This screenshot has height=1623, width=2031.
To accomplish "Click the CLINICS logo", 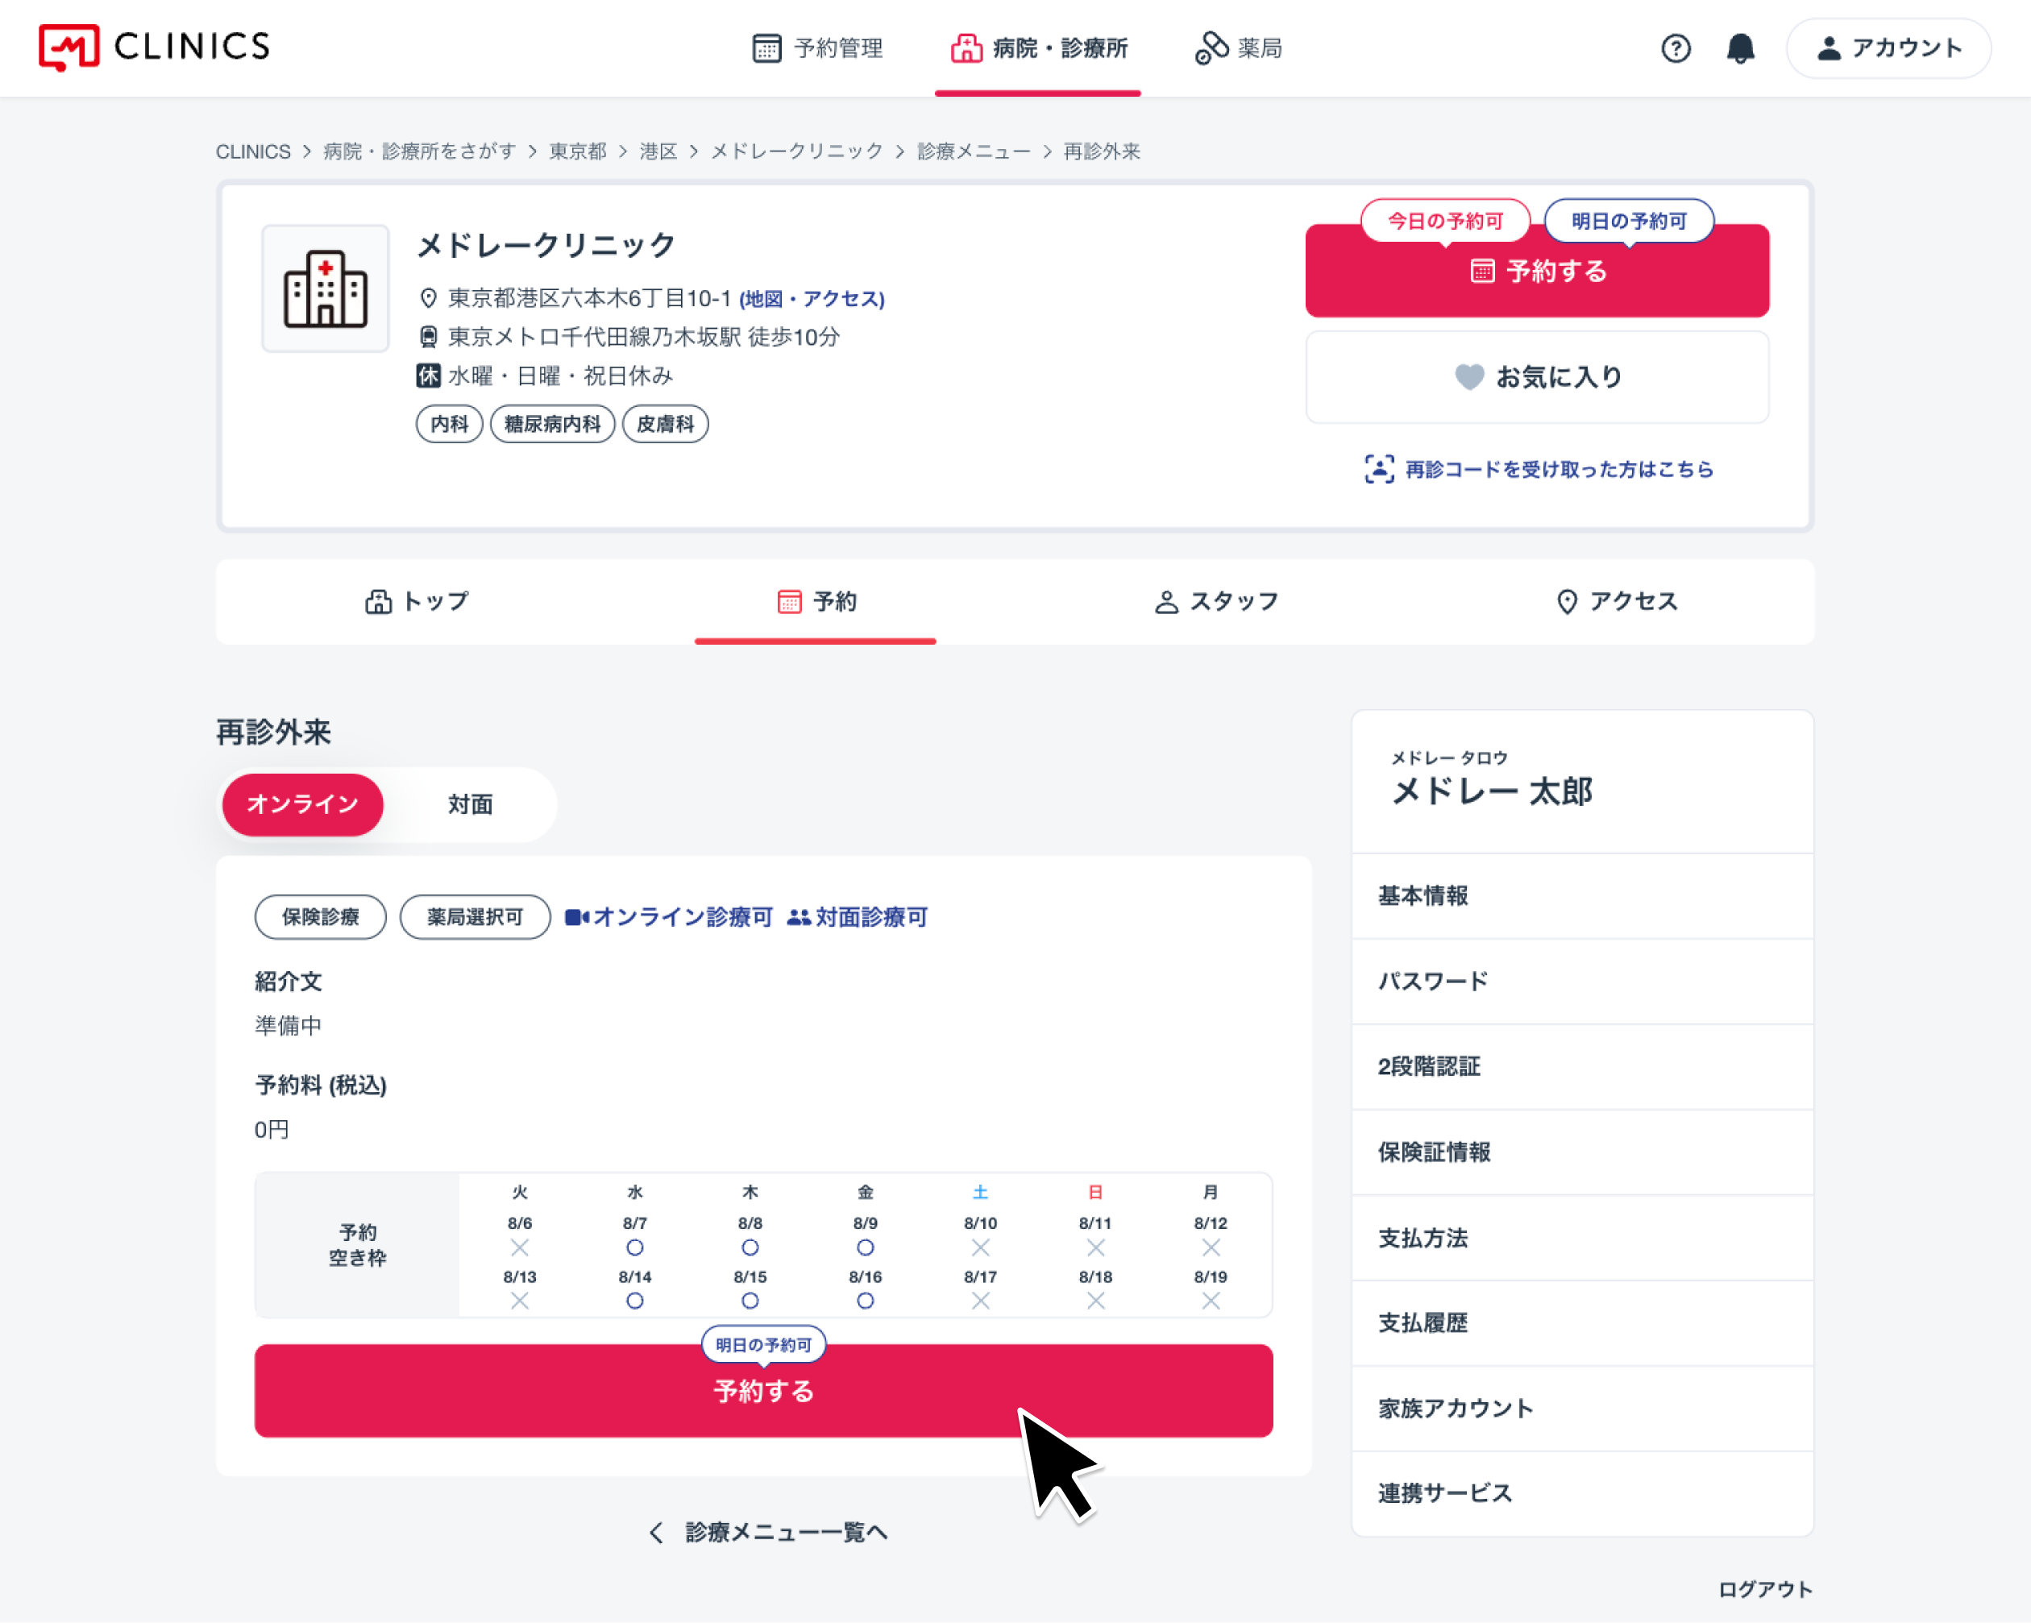I will click(155, 47).
